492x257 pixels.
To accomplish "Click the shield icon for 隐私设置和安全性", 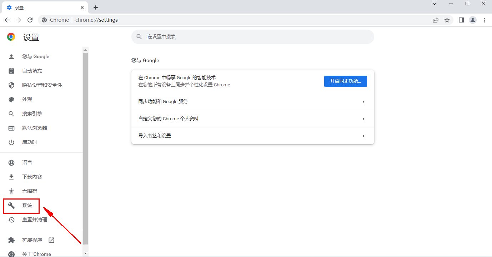I will click(11, 85).
